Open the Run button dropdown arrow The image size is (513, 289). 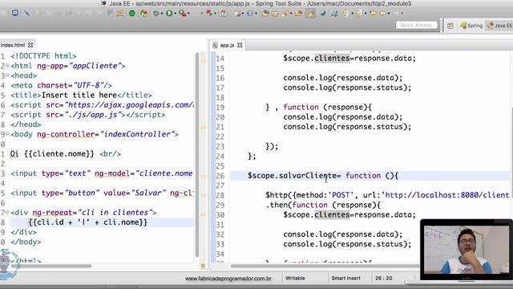pos(176,14)
